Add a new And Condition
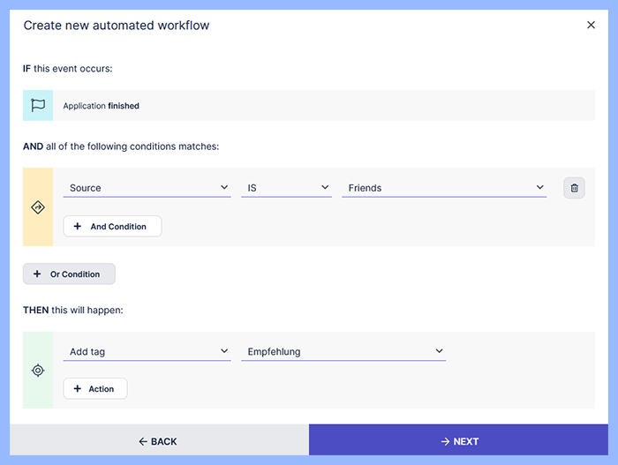618x465 pixels. point(112,227)
